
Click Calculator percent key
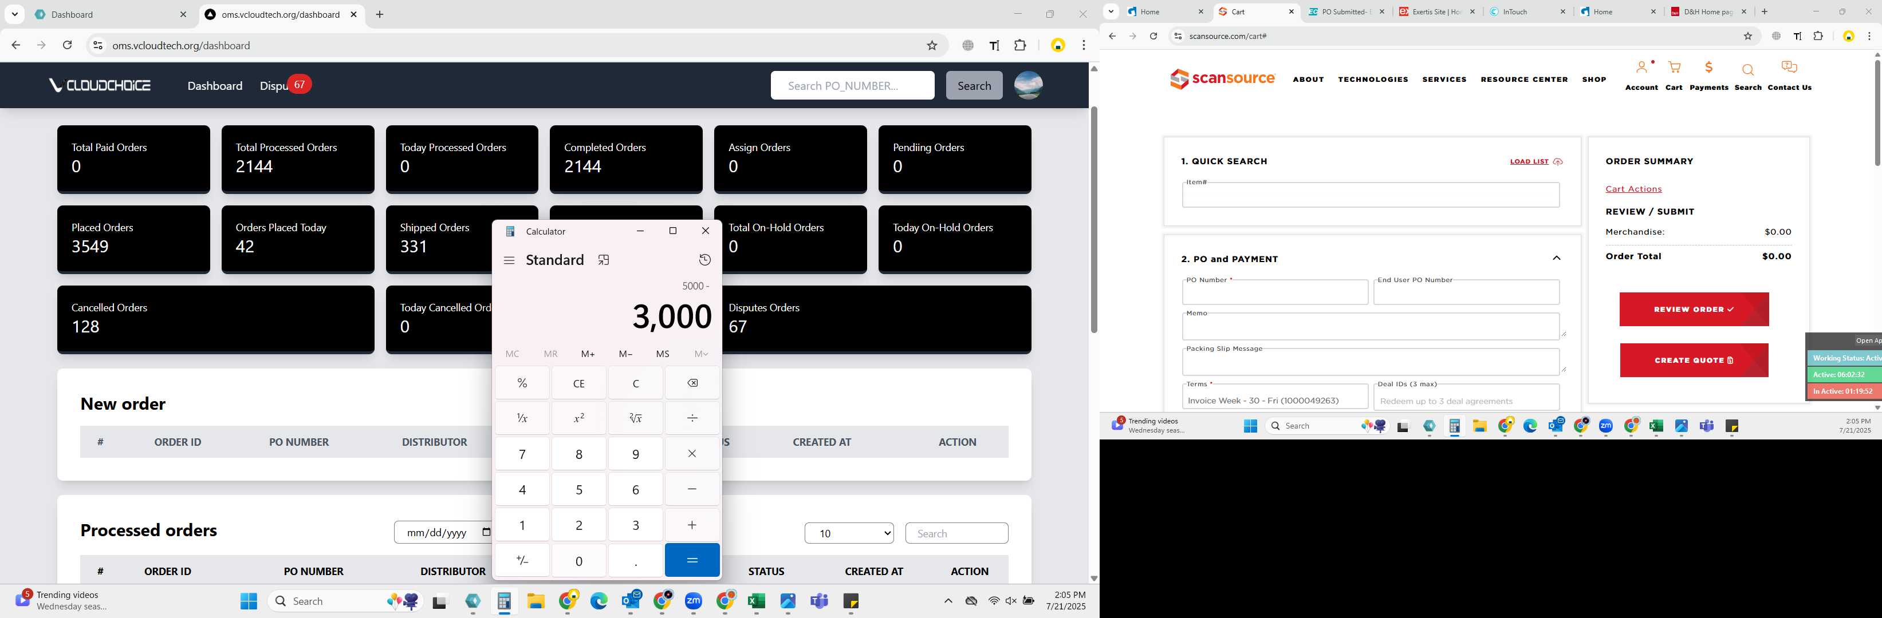[522, 383]
